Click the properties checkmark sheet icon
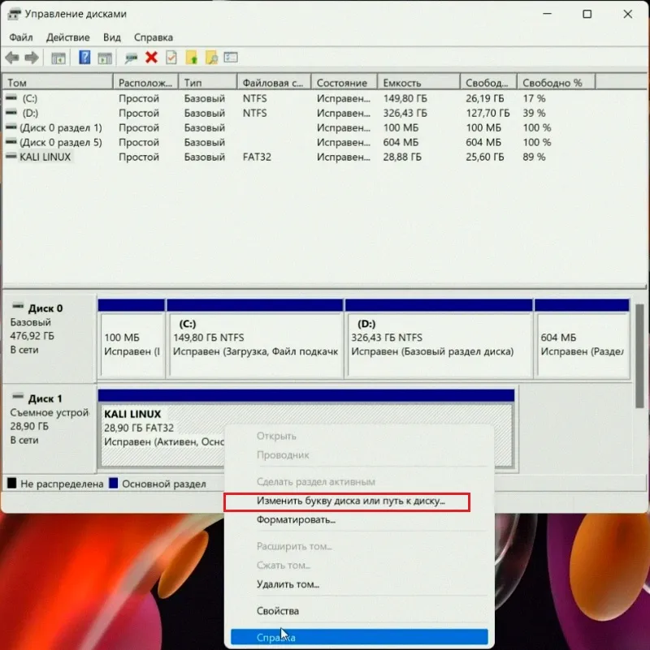The height and width of the screenshot is (650, 650). pos(171,58)
